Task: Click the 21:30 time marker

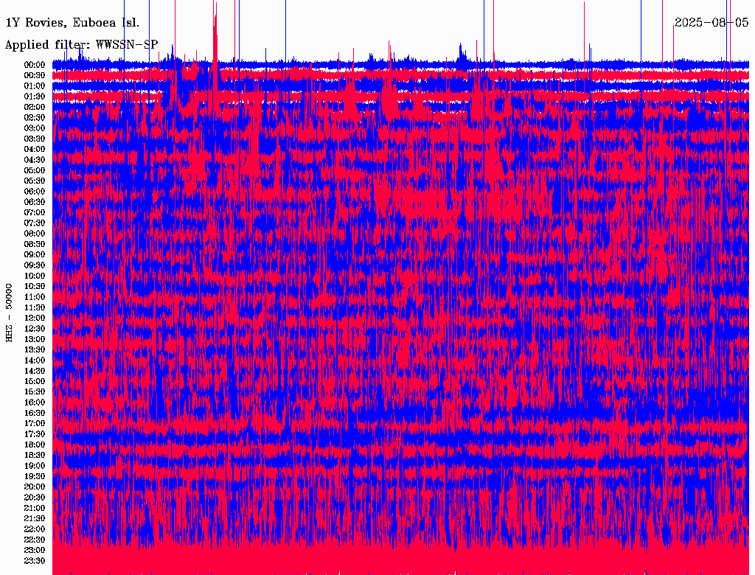Action: click(34, 519)
